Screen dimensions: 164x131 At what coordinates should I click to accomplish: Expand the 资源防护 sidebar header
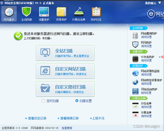pos(139,66)
